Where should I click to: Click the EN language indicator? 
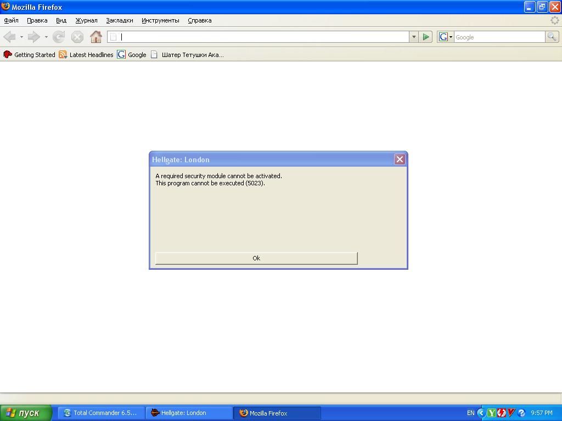pyautogui.click(x=470, y=413)
